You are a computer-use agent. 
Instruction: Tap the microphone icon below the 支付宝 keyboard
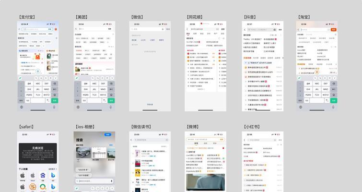point(54,107)
